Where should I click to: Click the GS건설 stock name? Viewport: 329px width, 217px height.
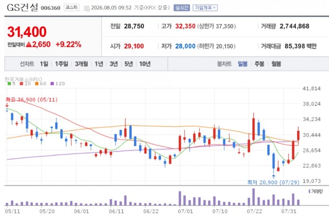click(23, 7)
